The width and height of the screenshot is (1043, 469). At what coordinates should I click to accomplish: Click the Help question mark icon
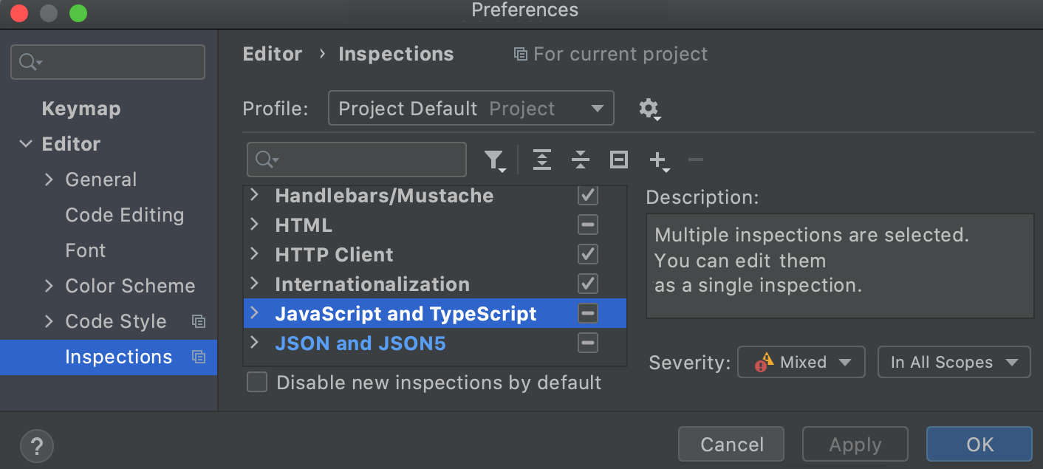[36, 445]
